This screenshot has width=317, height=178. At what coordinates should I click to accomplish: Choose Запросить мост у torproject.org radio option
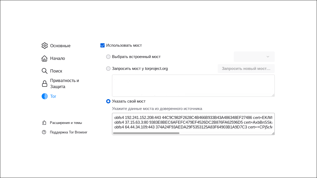coord(108,69)
